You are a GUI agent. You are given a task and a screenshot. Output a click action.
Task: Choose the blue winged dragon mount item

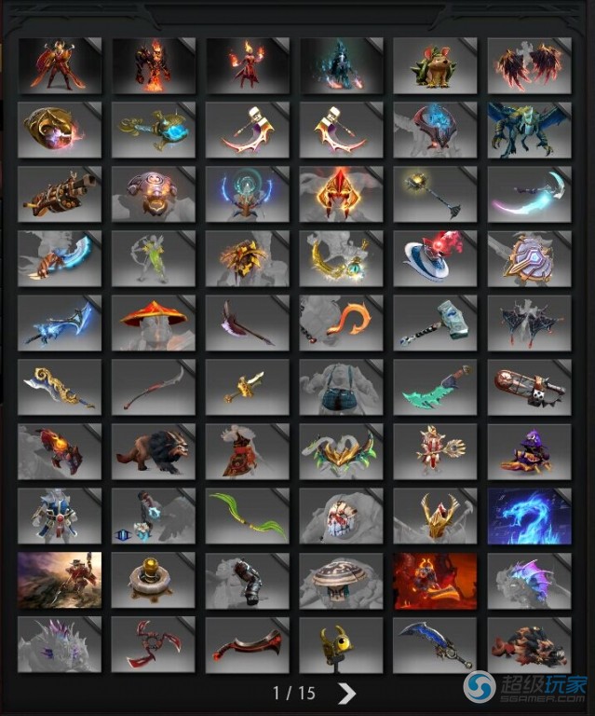pos(529,131)
